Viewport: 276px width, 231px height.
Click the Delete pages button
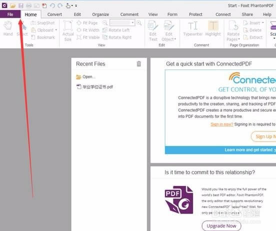click(x=252, y=30)
